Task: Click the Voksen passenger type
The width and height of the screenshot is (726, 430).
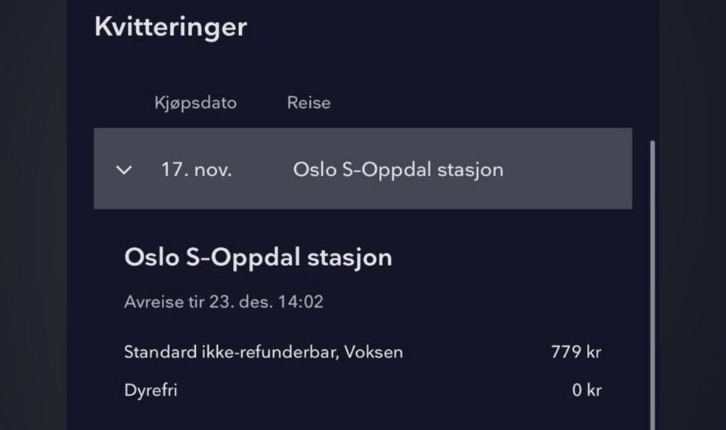Action: [x=374, y=351]
